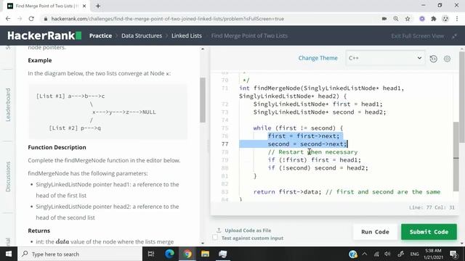Viewport: 465px width, 261px height.
Task: Click Exit Full Screen View
Action: pyautogui.click(x=418, y=36)
